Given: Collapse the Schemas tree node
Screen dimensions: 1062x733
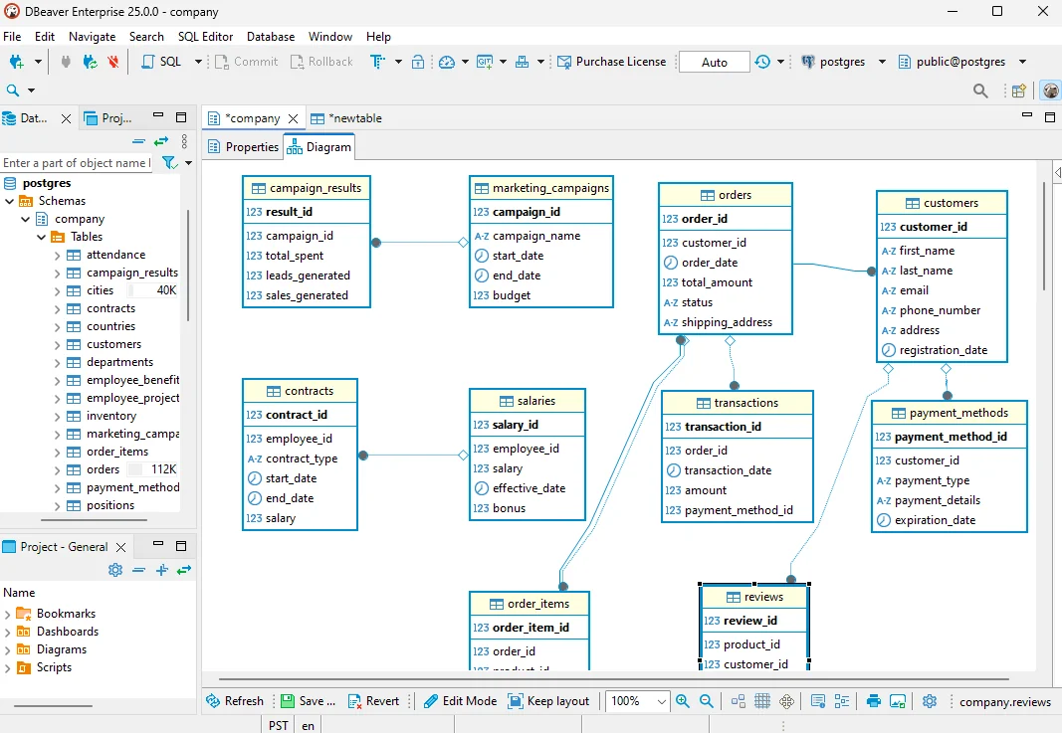Looking at the screenshot, I should coord(10,201).
